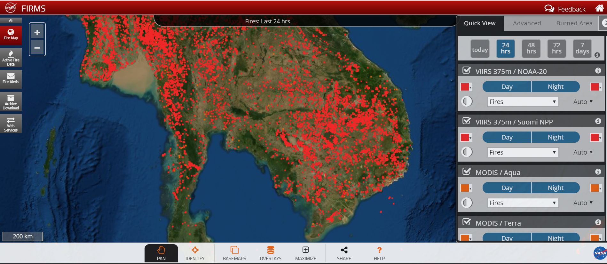Toggle the VIIRS 375m / Suomi NPP checkbox
This screenshot has width=607, height=264.
[467, 121]
